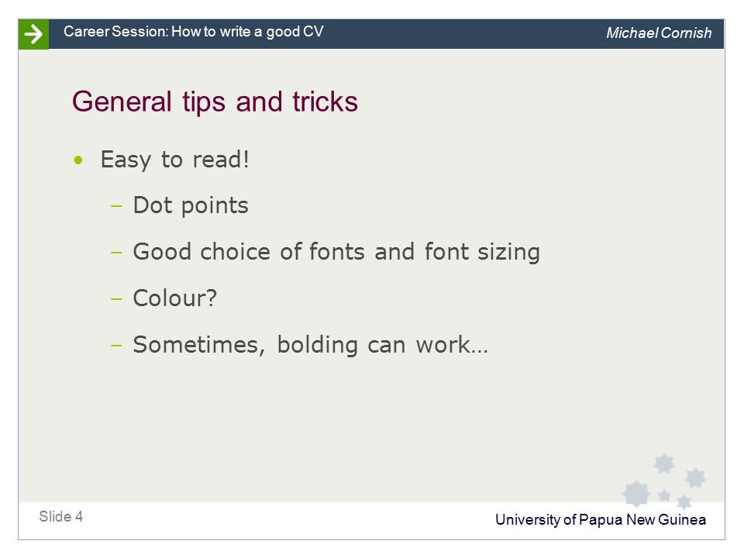
Task: Click the dash bullet before 'Dot points'
Action: 116,206
